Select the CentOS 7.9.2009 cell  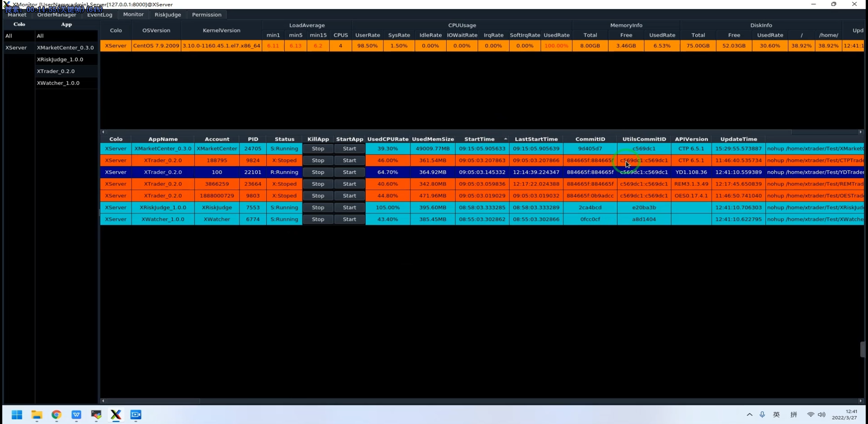coord(156,46)
